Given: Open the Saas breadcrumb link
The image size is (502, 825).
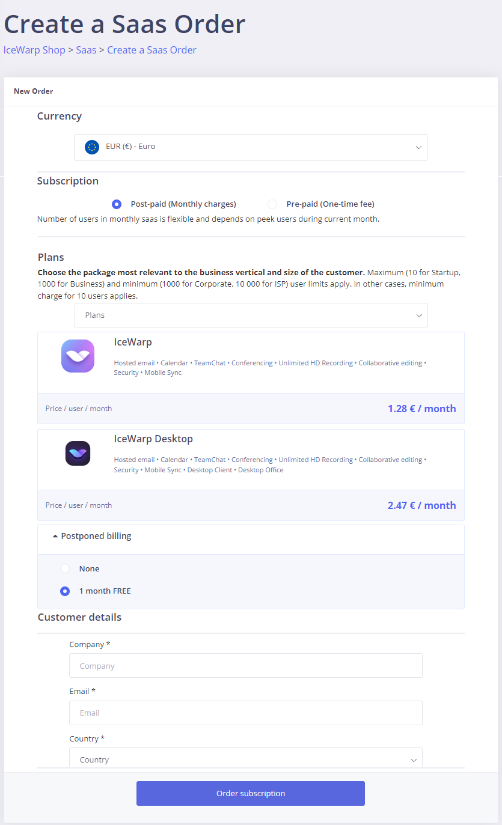Looking at the screenshot, I should [86, 50].
